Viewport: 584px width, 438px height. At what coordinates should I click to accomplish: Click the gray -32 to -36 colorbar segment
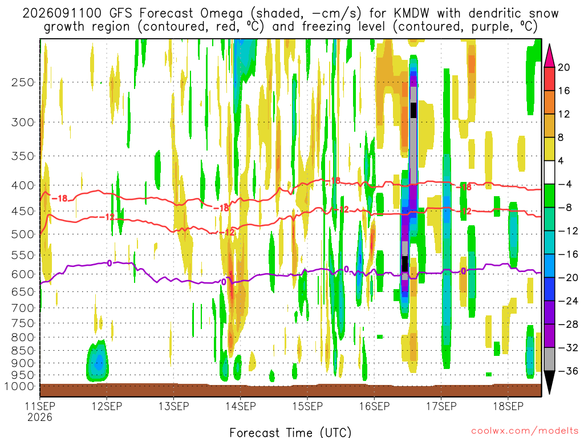click(x=549, y=359)
